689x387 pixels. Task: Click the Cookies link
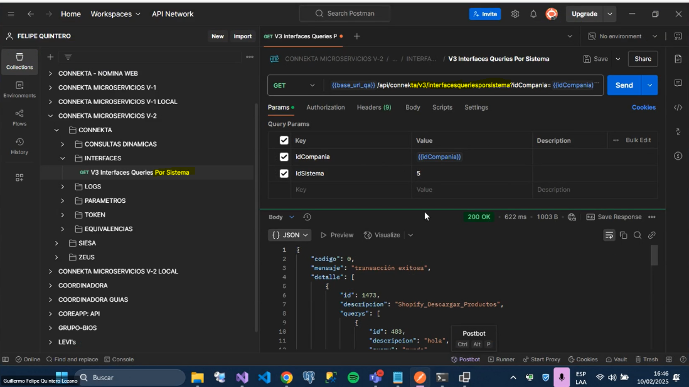(643, 107)
